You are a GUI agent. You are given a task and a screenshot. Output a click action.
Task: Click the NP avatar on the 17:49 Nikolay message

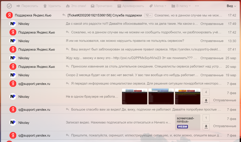click(x=13, y=24)
